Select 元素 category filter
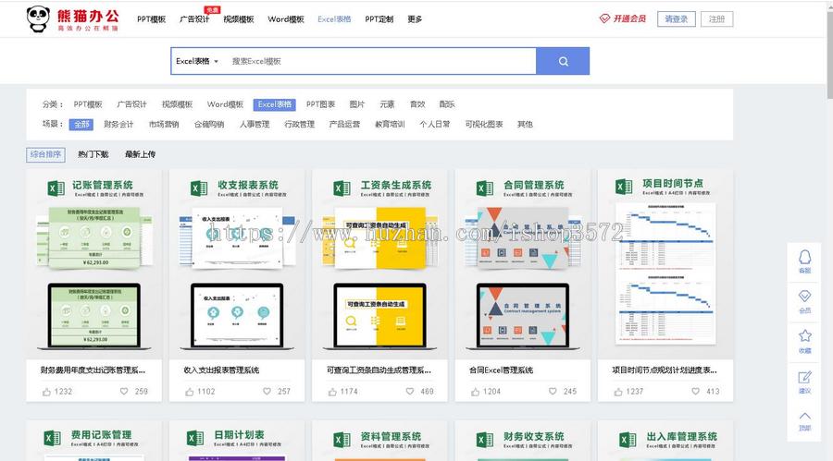 (387, 104)
